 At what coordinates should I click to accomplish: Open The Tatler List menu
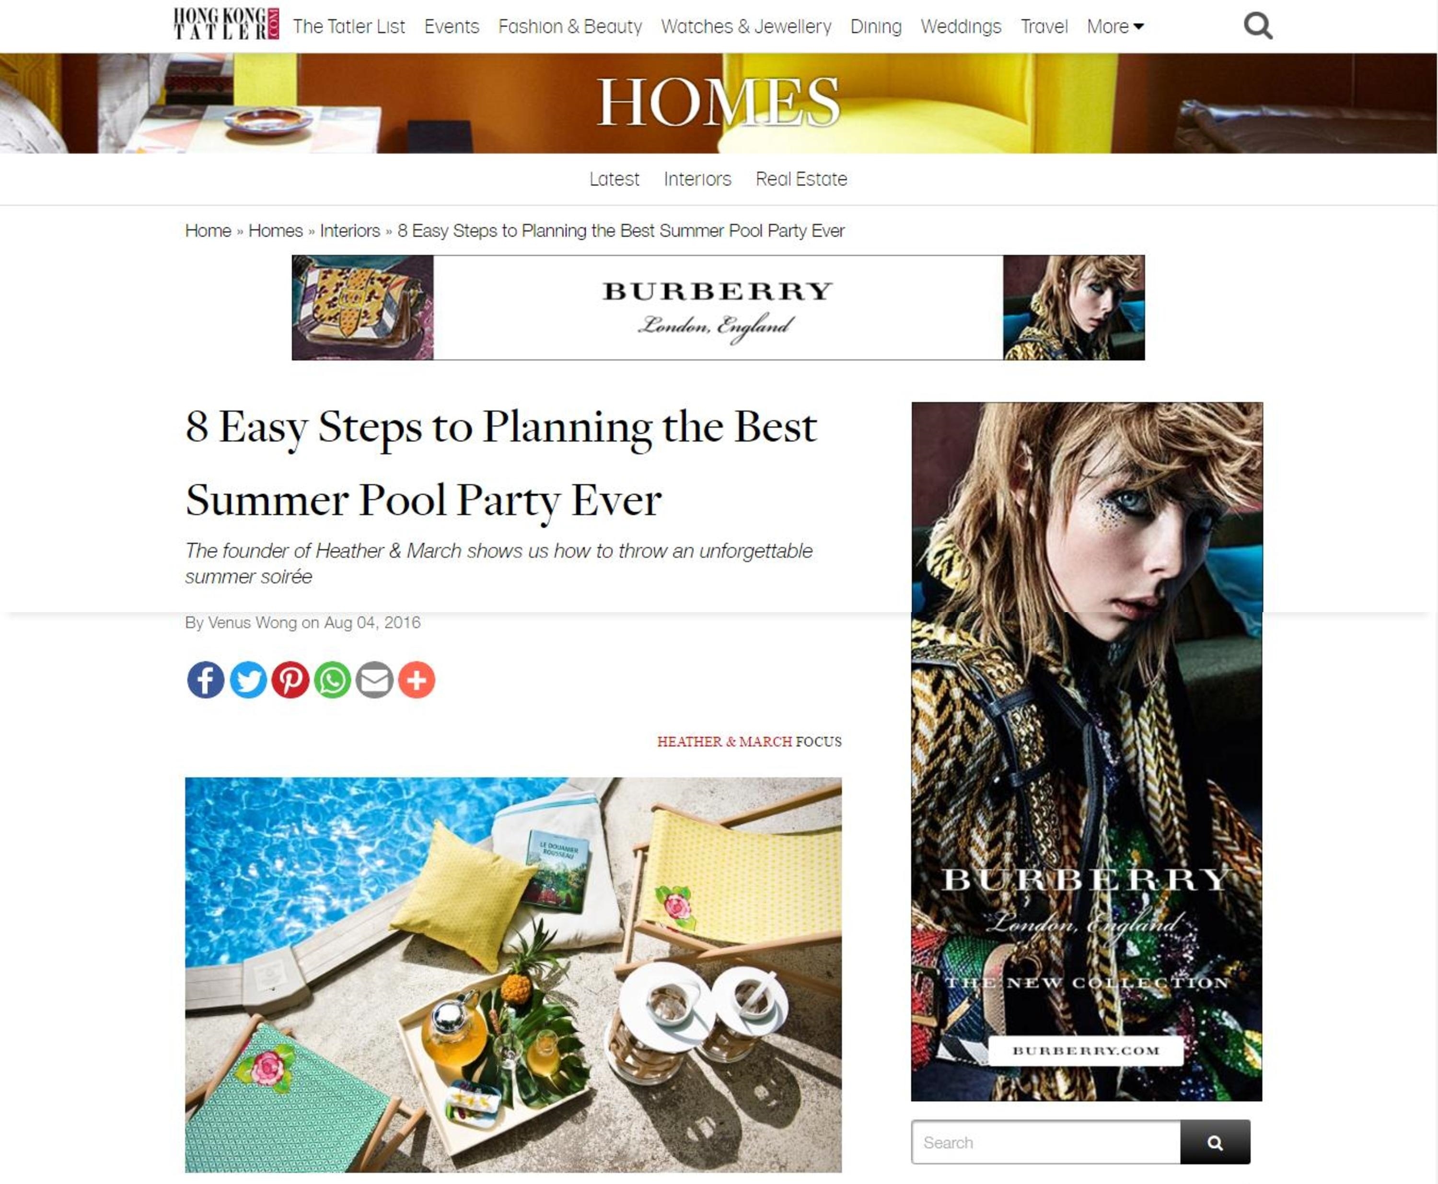click(349, 26)
